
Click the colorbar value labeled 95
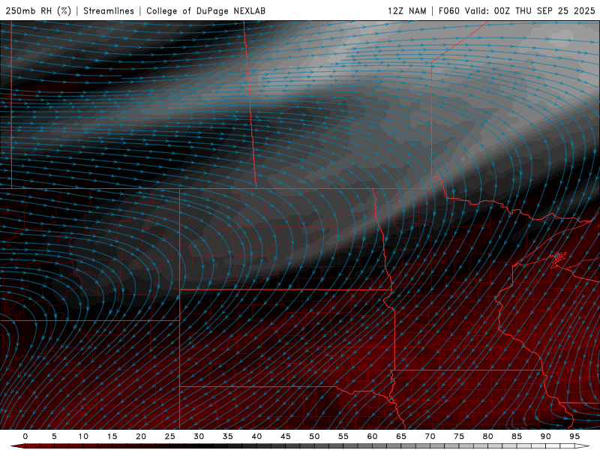574,436
